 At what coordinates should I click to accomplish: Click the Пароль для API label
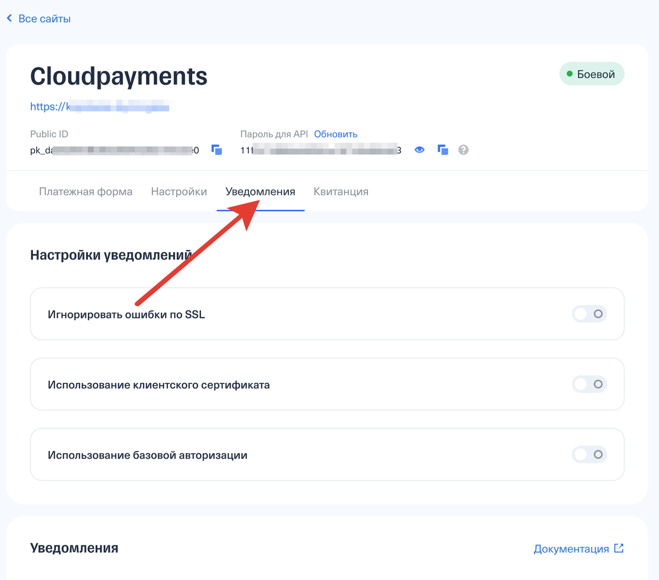tap(274, 134)
